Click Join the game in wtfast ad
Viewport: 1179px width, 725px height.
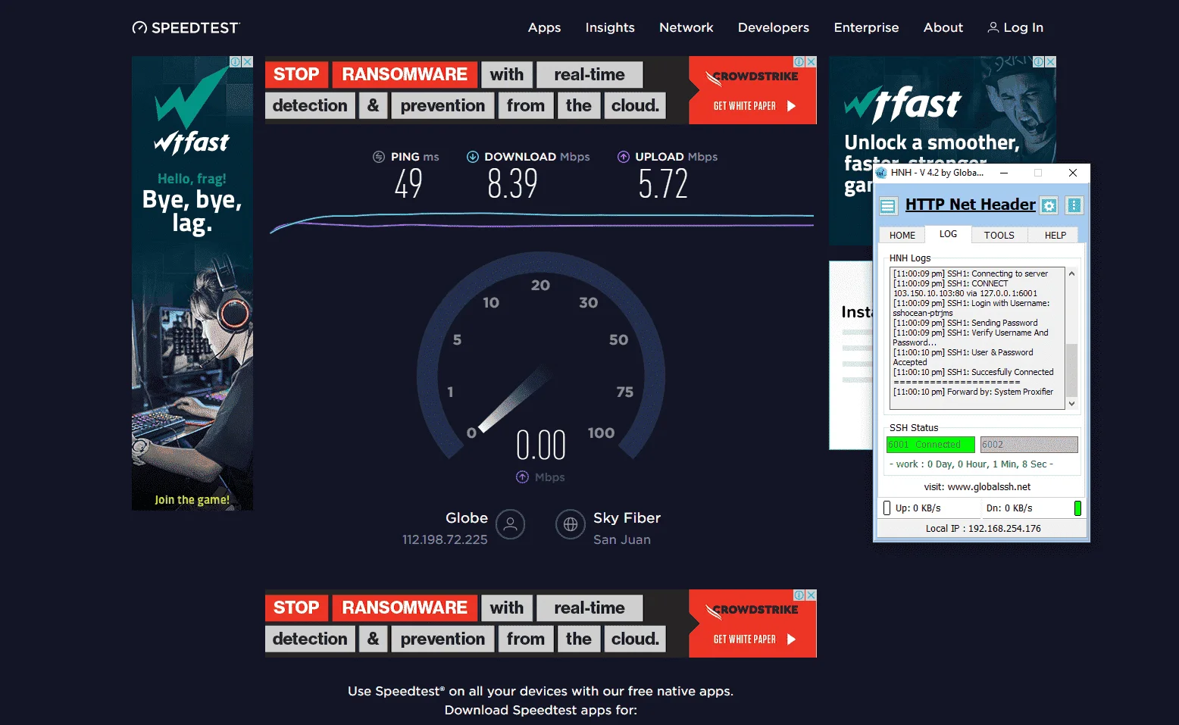point(192,500)
